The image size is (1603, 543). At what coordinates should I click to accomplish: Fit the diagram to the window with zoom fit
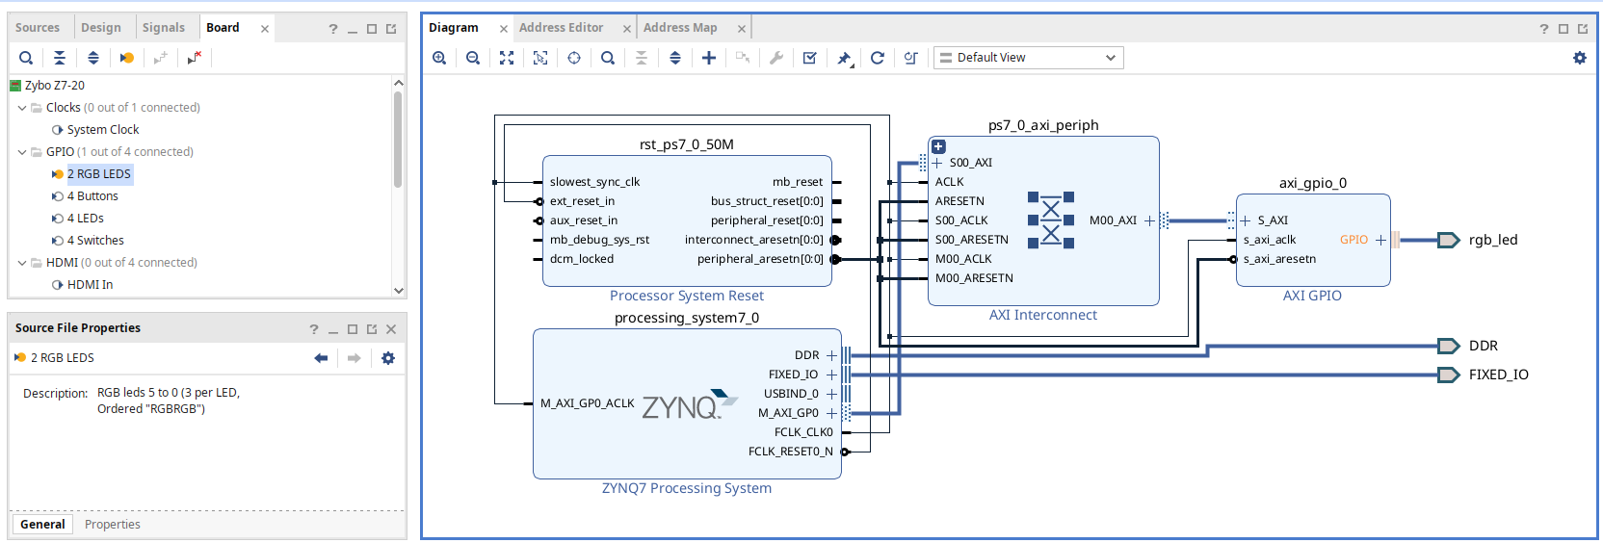click(x=507, y=58)
